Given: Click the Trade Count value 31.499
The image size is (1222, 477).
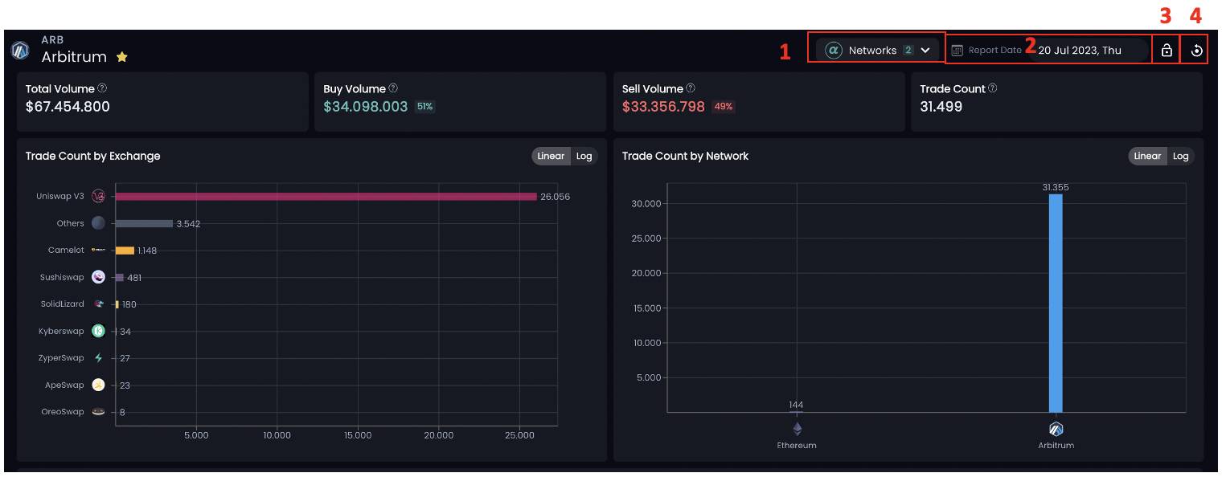Looking at the screenshot, I should point(941,107).
